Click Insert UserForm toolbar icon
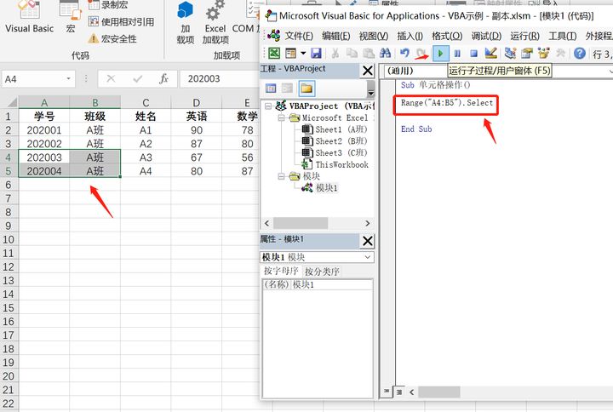 291,53
